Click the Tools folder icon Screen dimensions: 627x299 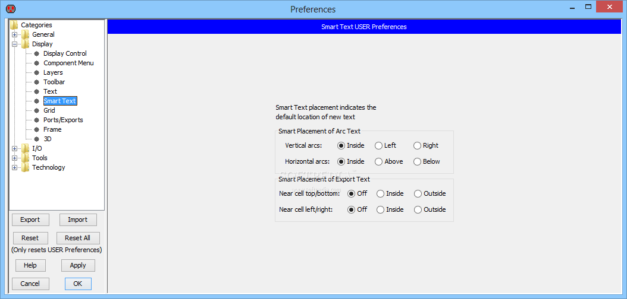click(x=25, y=158)
